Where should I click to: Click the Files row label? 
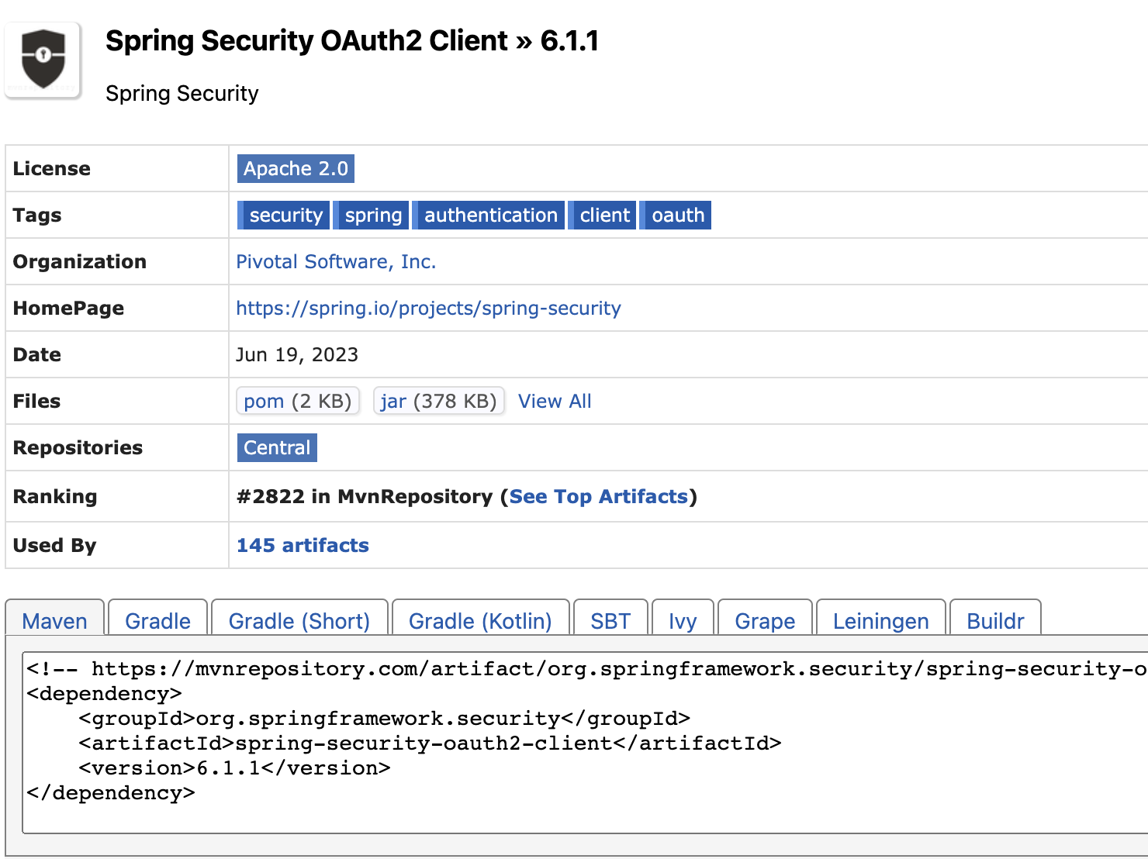click(36, 401)
